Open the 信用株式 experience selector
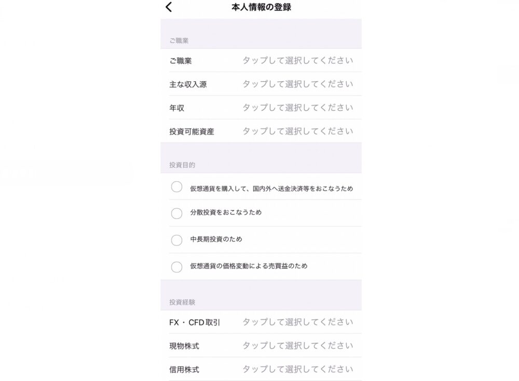Image resolution: width=519 pixels, height=381 pixels. click(261, 369)
